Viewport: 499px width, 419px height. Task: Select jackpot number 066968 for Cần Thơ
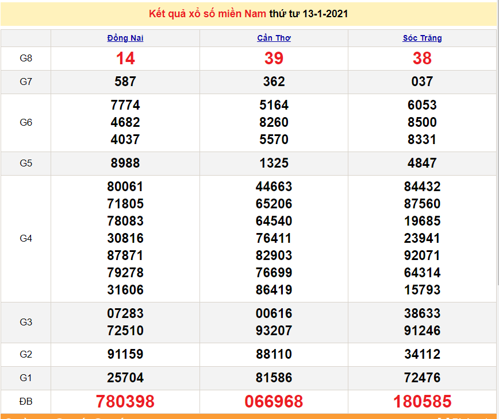(274, 401)
